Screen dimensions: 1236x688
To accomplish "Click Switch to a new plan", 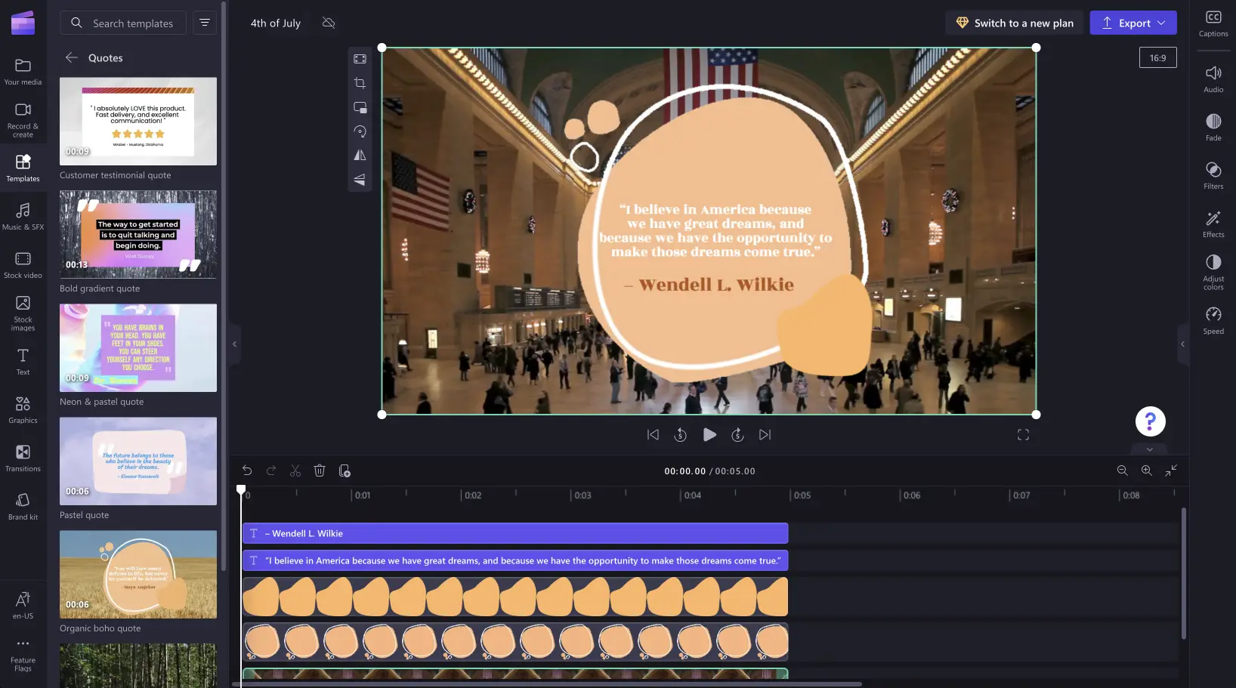I will pos(1015,23).
